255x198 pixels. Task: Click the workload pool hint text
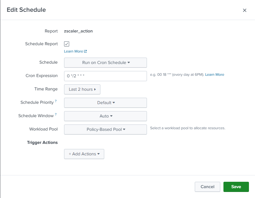tap(188, 128)
